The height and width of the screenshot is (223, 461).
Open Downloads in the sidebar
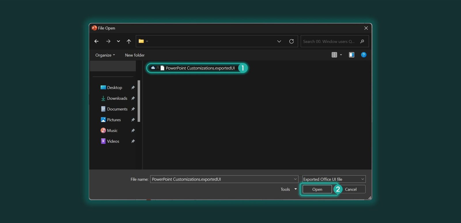[117, 98]
